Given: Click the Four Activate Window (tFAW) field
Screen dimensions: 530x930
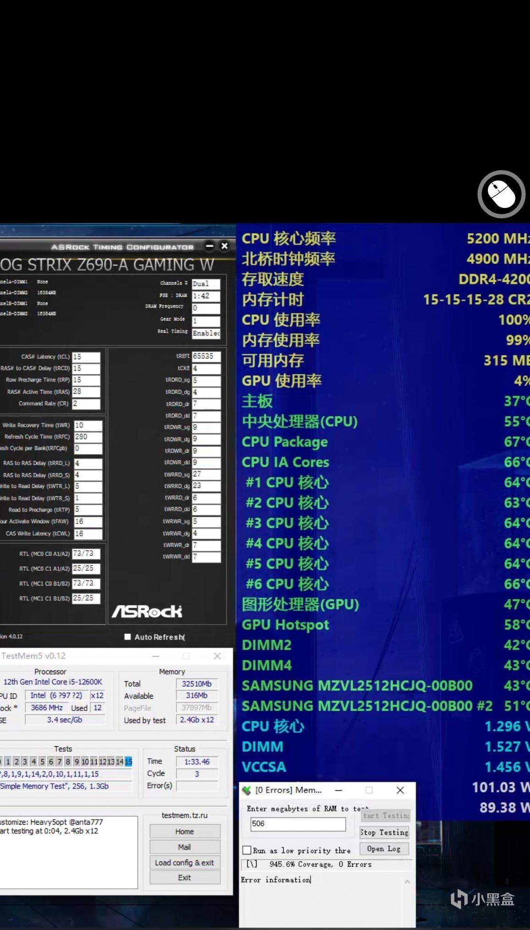Looking at the screenshot, I should point(88,521).
